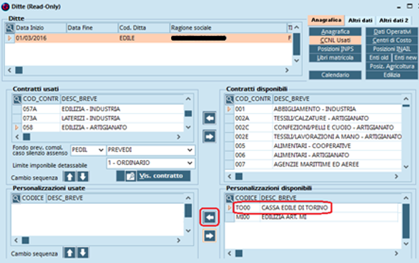Viewport: 419px width, 263px height.
Task: Click search icon in Contratti disponibili grid
Action: 229,100
